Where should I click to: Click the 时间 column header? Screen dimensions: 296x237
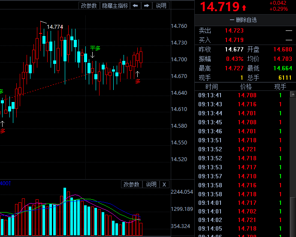pyautogui.click(x=211, y=87)
